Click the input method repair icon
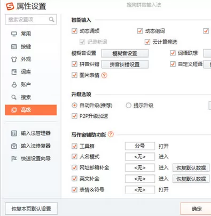The image size is (211, 216). tap(14, 146)
